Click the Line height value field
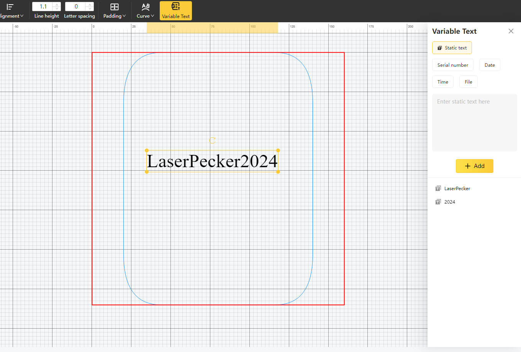The image size is (521, 352). 43,7
